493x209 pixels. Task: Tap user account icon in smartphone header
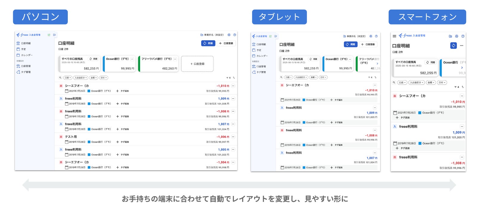457,36
